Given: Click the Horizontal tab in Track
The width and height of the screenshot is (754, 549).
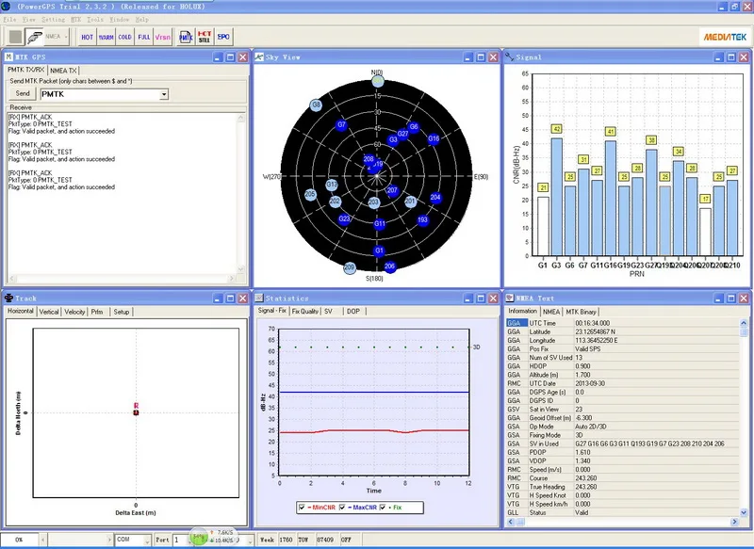Looking at the screenshot, I should click(21, 312).
